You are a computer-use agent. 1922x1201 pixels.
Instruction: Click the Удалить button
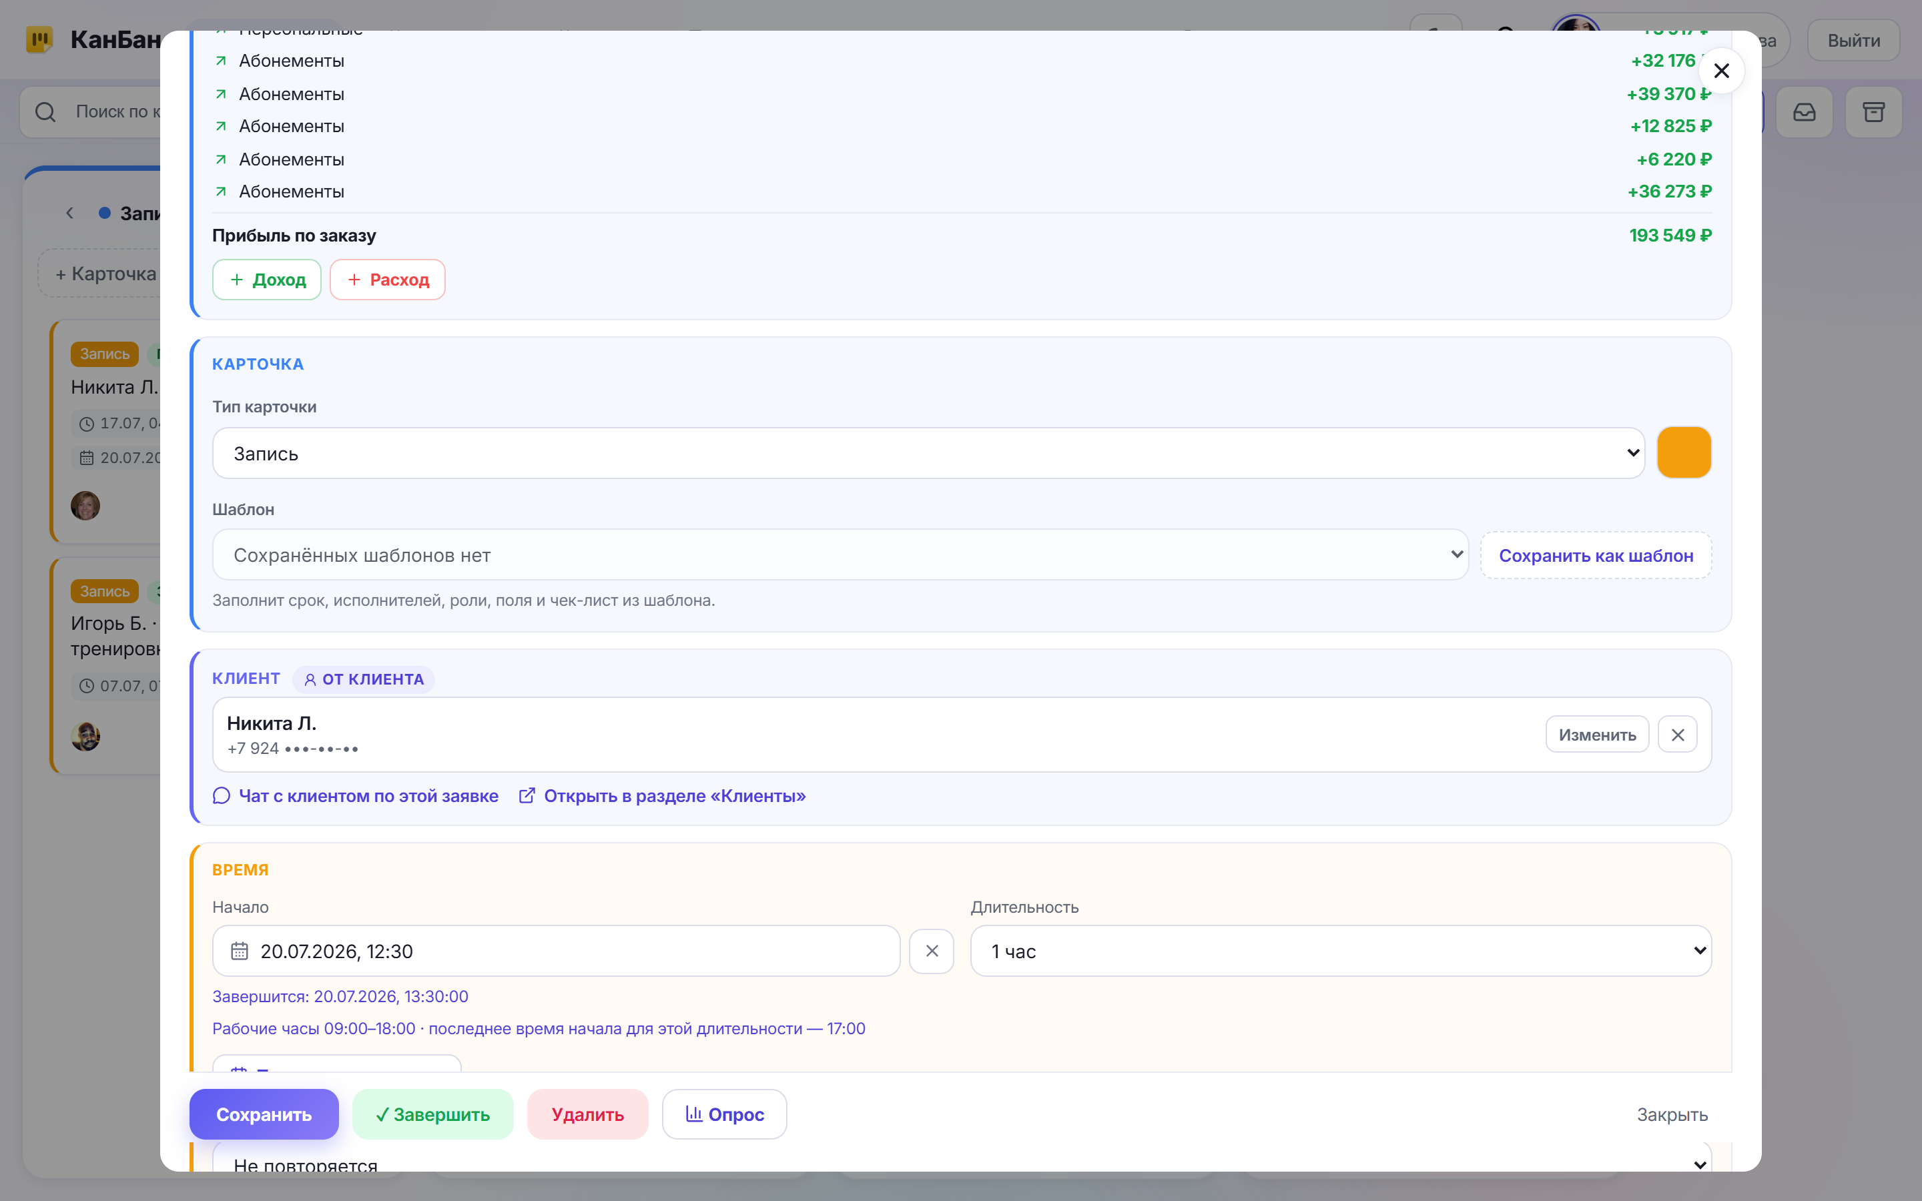coord(588,1114)
